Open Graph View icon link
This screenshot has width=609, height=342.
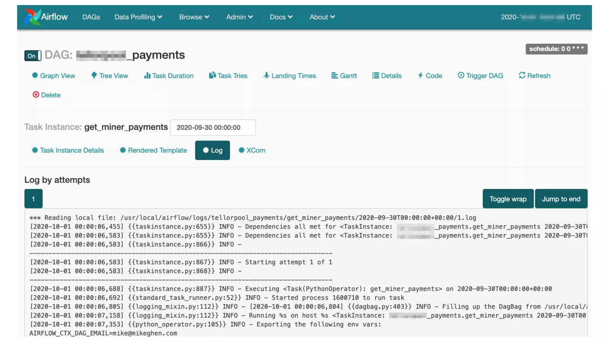[x=35, y=75]
